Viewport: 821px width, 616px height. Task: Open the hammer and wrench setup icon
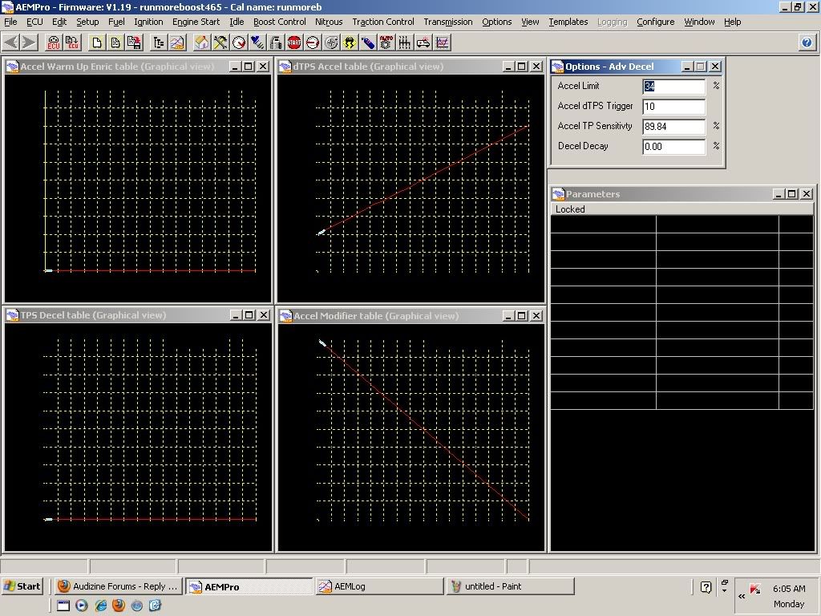tap(220, 43)
